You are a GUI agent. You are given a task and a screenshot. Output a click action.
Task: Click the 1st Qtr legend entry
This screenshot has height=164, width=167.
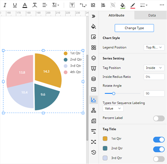72,53
